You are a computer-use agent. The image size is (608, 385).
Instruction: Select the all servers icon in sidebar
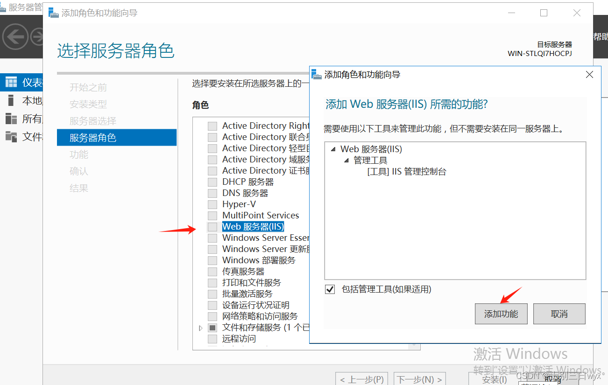[x=11, y=118]
